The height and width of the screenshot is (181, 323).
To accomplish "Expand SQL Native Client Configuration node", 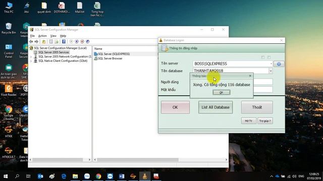I will (31, 61).
